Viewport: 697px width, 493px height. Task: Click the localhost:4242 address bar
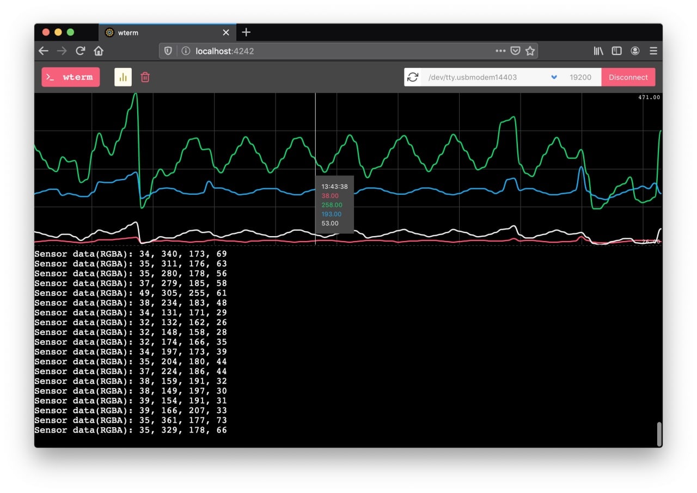348,51
